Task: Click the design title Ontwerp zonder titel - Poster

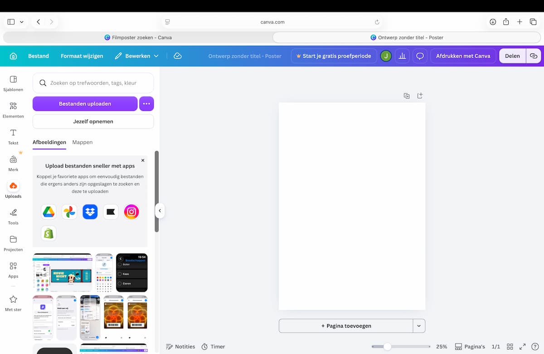Action: tap(245, 56)
